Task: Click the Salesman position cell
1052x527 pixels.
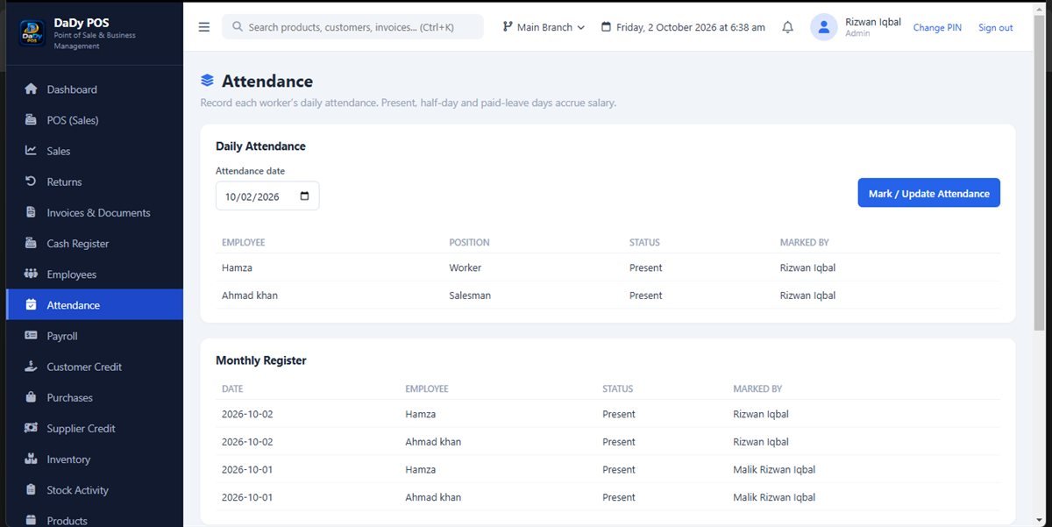Action: (x=470, y=296)
